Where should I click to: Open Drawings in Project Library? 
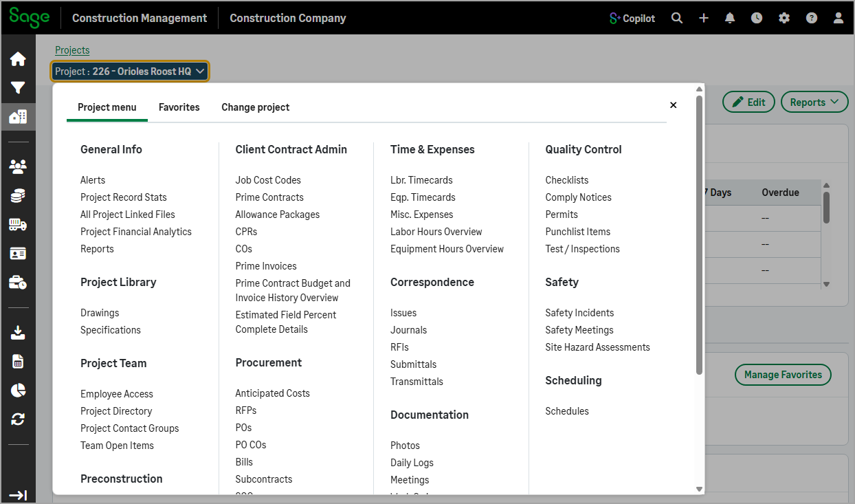[x=100, y=313]
